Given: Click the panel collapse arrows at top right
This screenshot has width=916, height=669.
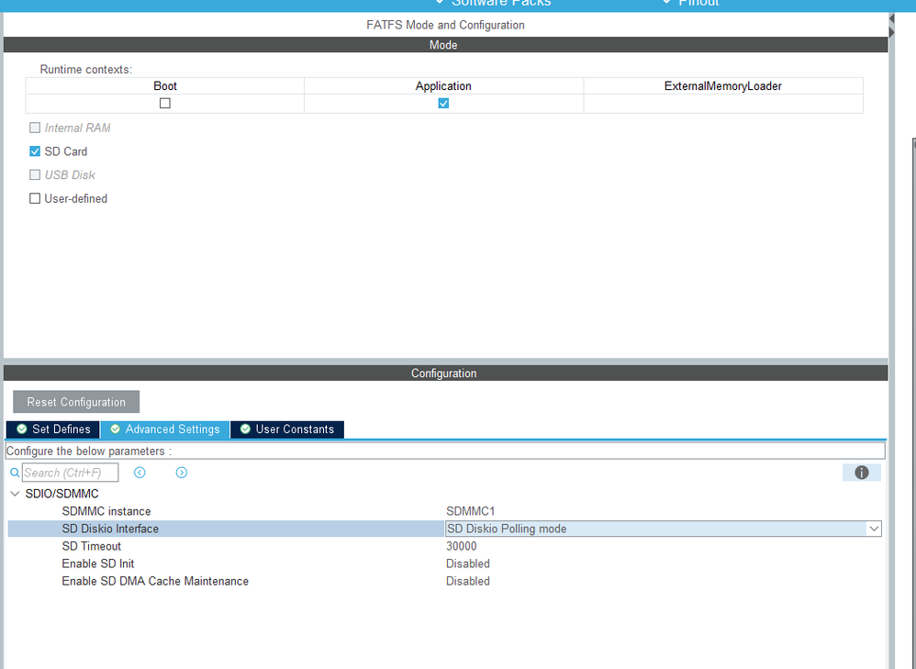Looking at the screenshot, I should pos(891,25).
